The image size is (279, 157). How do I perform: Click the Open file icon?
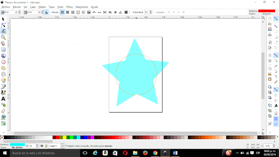(x=270, y=24)
